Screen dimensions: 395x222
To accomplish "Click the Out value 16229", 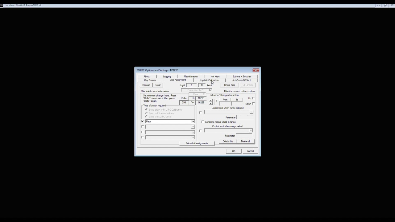I will (x=201, y=102).
